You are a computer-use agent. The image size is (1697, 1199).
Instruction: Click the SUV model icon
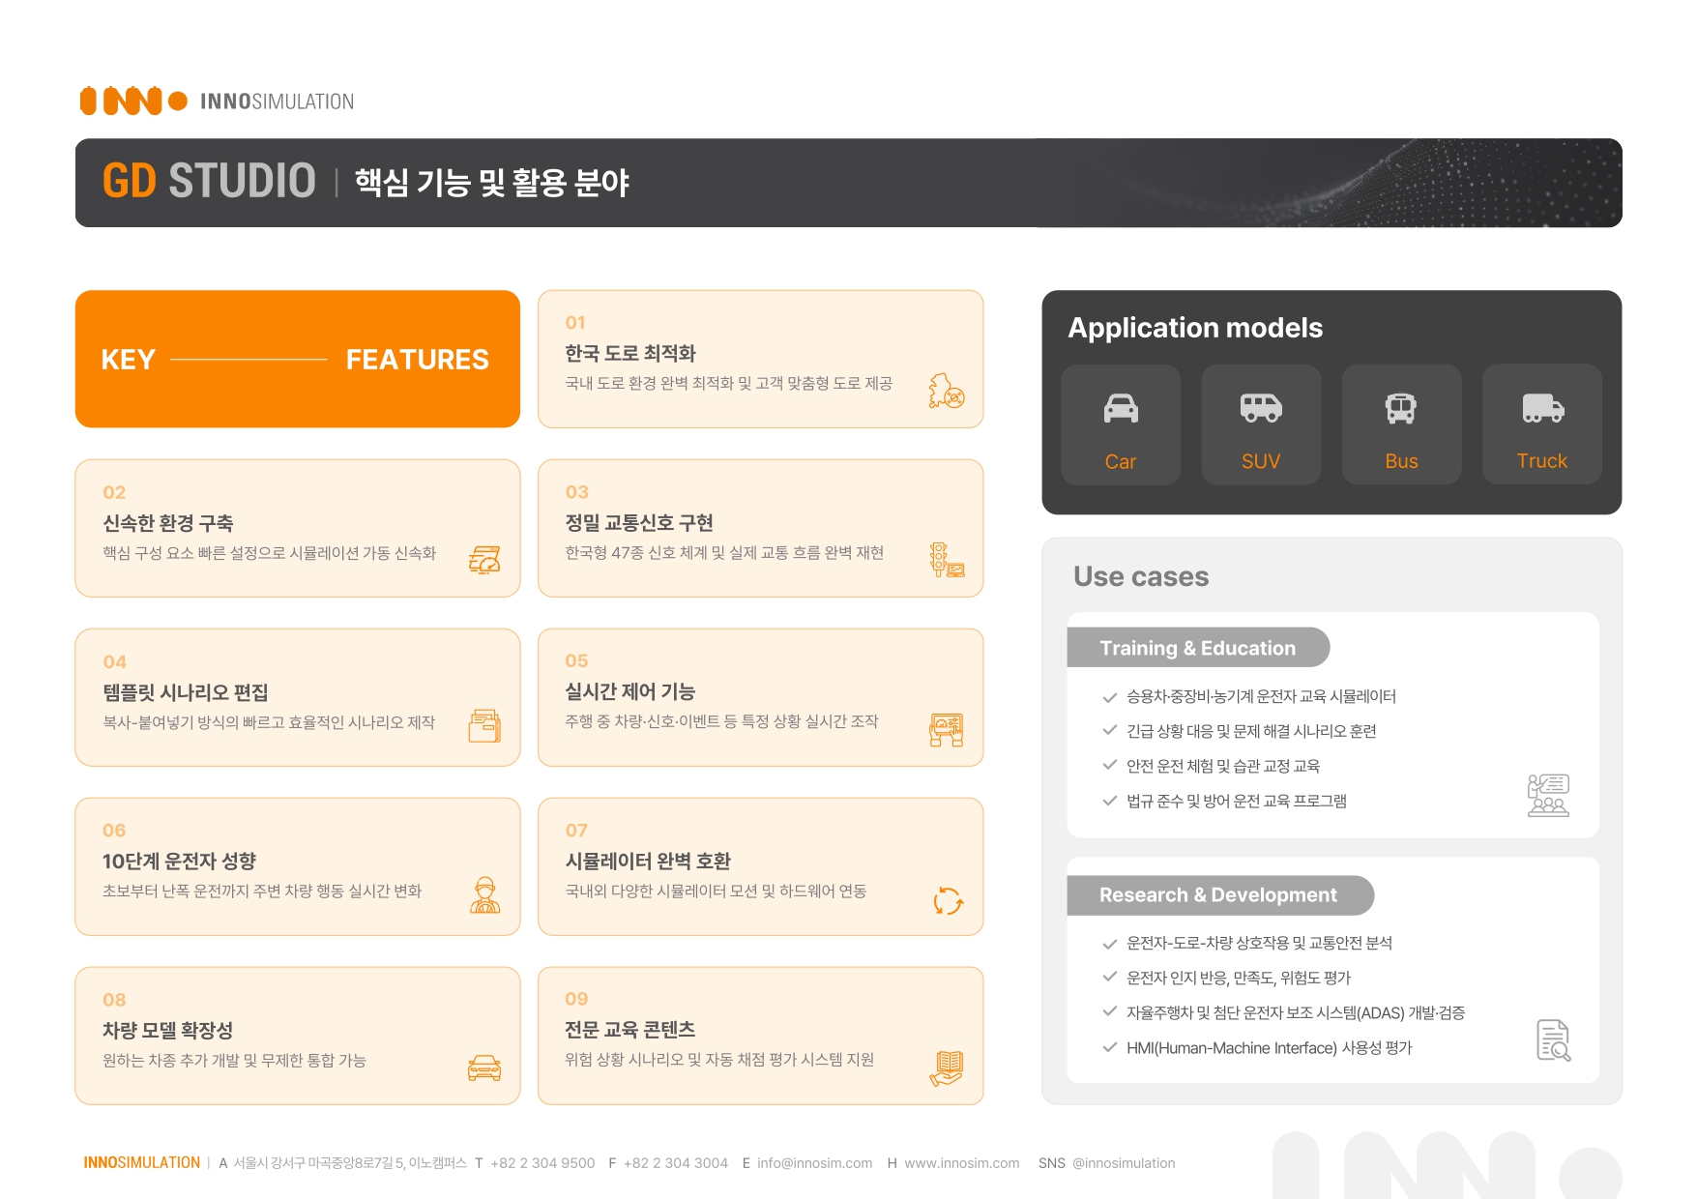click(x=1261, y=408)
